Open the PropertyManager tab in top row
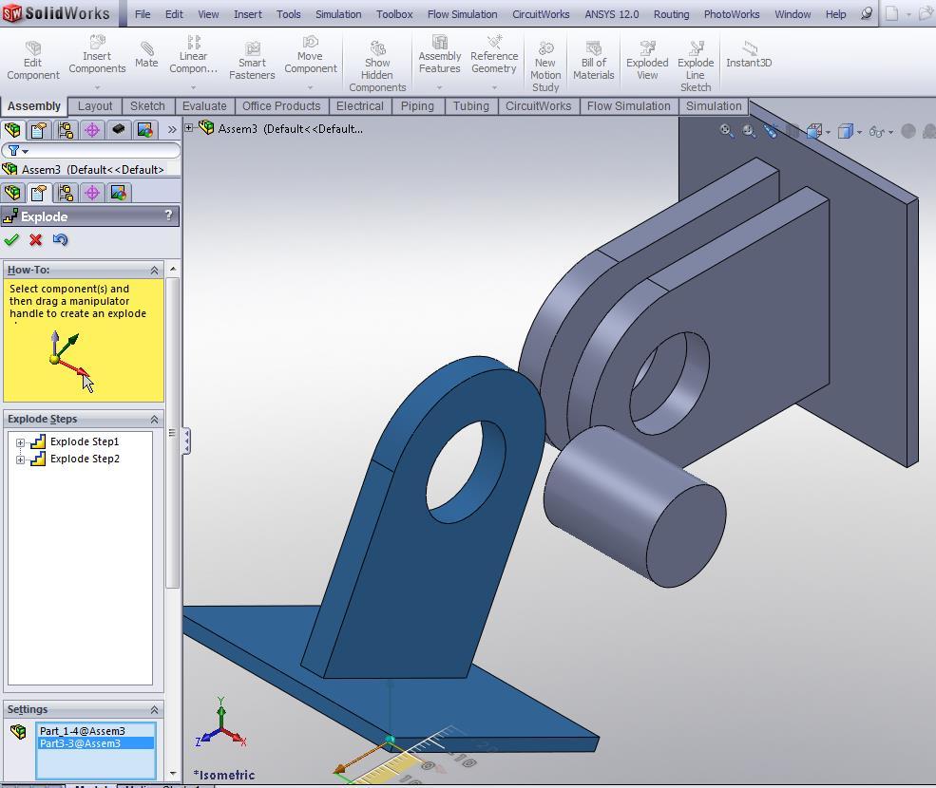This screenshot has width=936, height=788. pos(39,129)
